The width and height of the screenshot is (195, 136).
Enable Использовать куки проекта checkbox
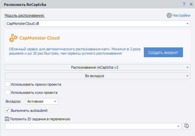(7, 93)
